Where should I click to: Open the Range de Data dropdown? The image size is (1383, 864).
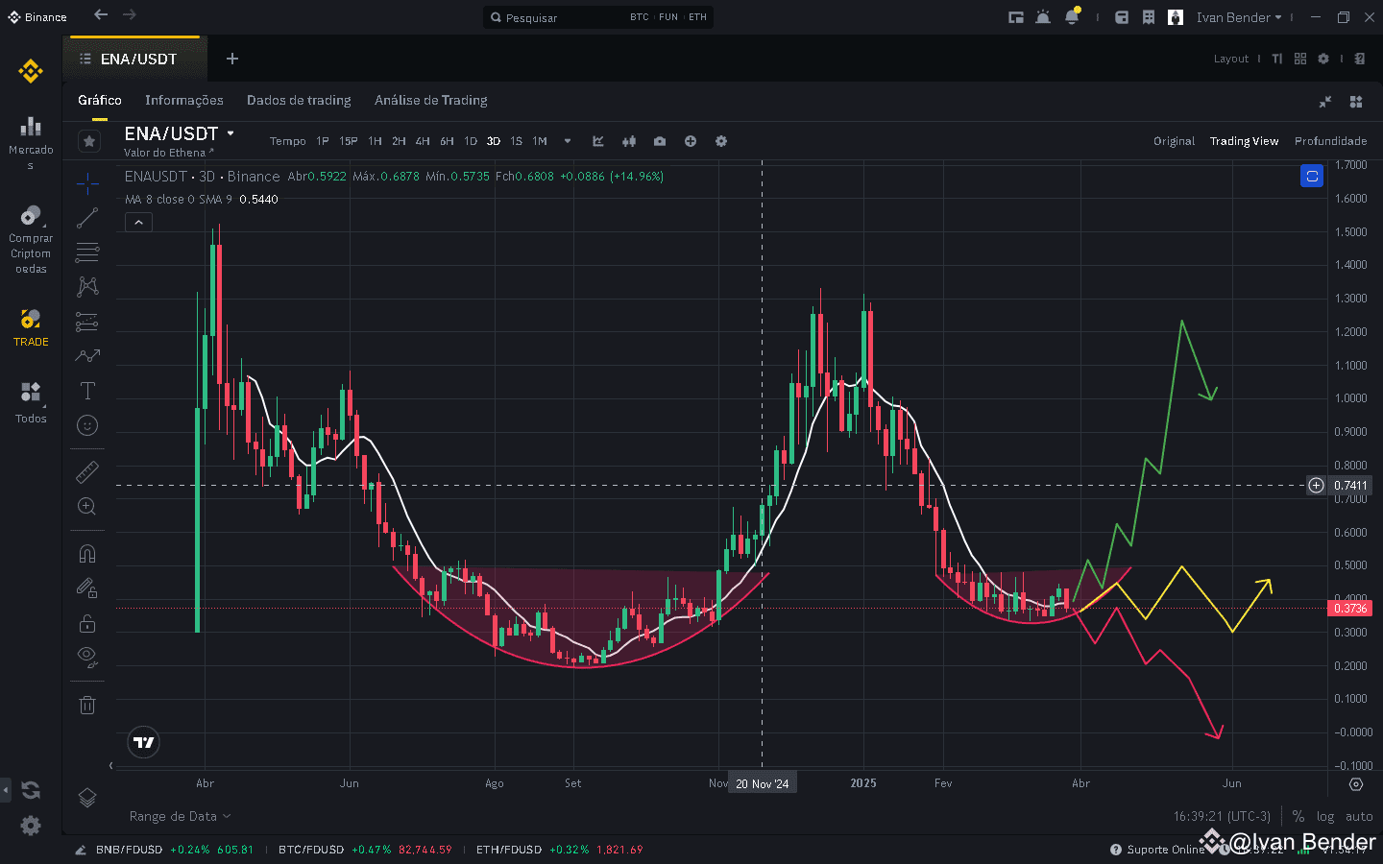pyautogui.click(x=180, y=816)
